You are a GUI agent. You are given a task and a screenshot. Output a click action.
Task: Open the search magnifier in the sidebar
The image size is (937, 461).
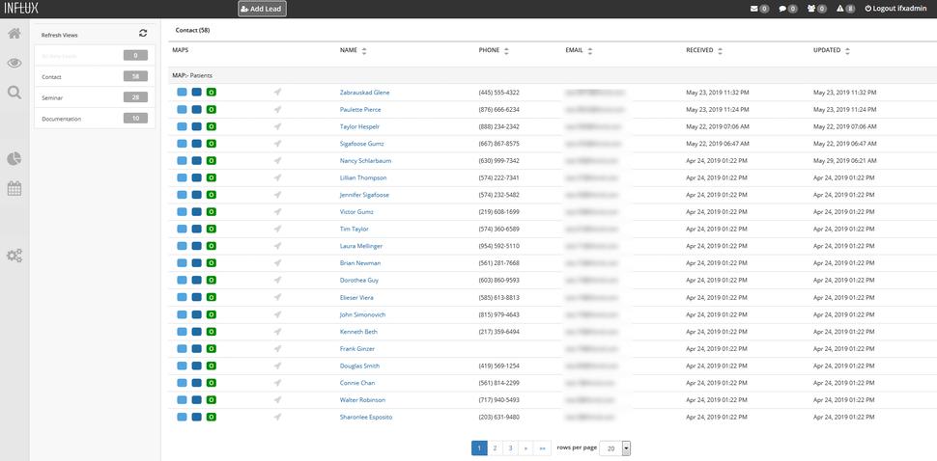(14, 93)
